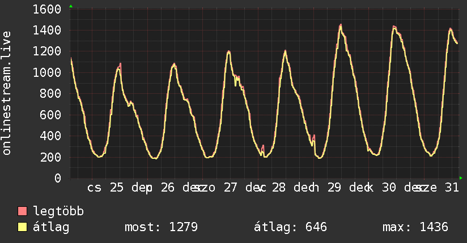Screen dimensions: 467x243
Task: Click the 26 date label on x-axis
Action: pyautogui.click(x=168, y=188)
